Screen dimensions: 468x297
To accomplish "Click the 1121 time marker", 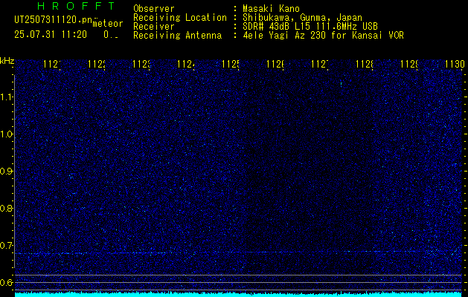I will point(52,64).
